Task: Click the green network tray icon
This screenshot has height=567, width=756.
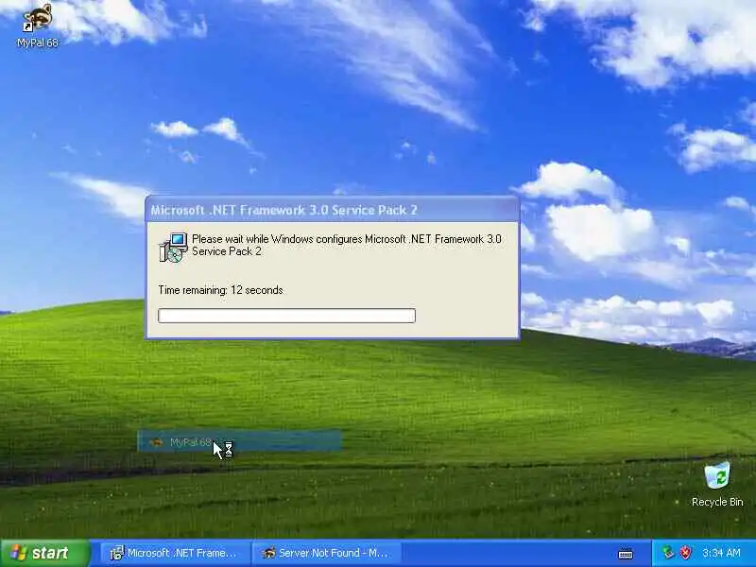Action: pos(668,553)
